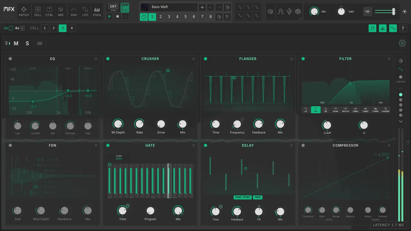Open the CELL section in top toolbar

[38, 11]
